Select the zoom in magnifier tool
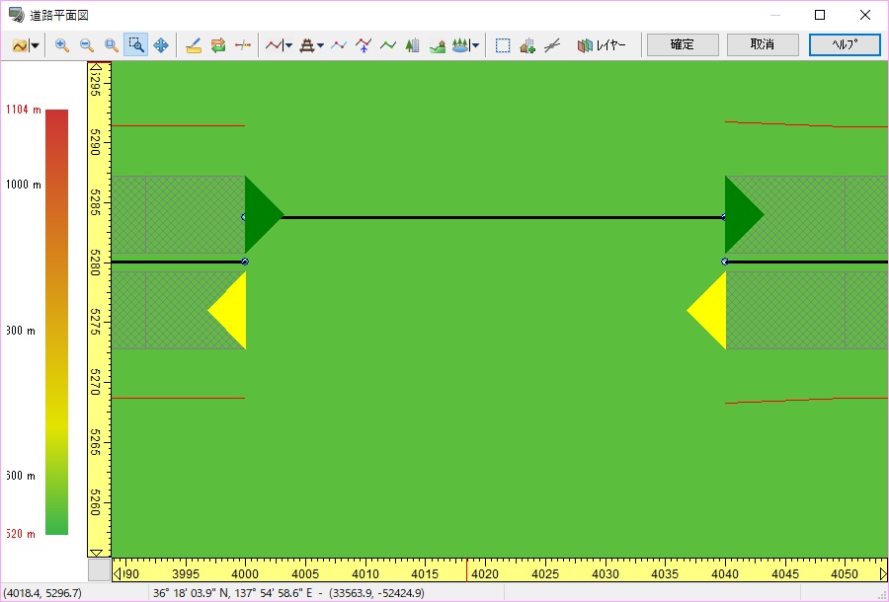889x602 pixels. 62,45
